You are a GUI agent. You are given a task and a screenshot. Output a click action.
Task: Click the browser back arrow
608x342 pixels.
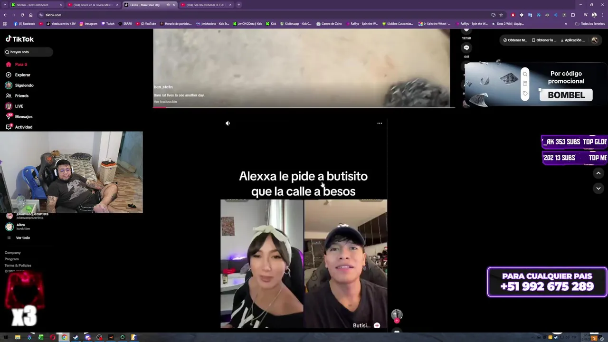coord(5,15)
